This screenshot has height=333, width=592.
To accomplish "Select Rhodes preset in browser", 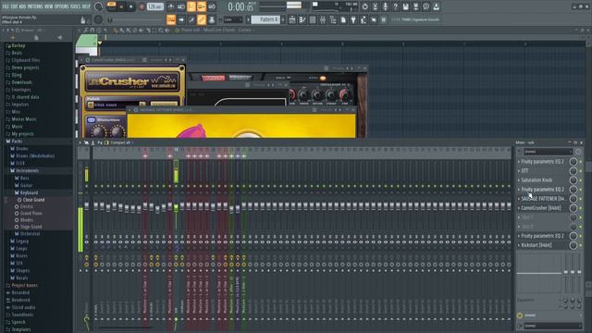I will (x=26, y=220).
